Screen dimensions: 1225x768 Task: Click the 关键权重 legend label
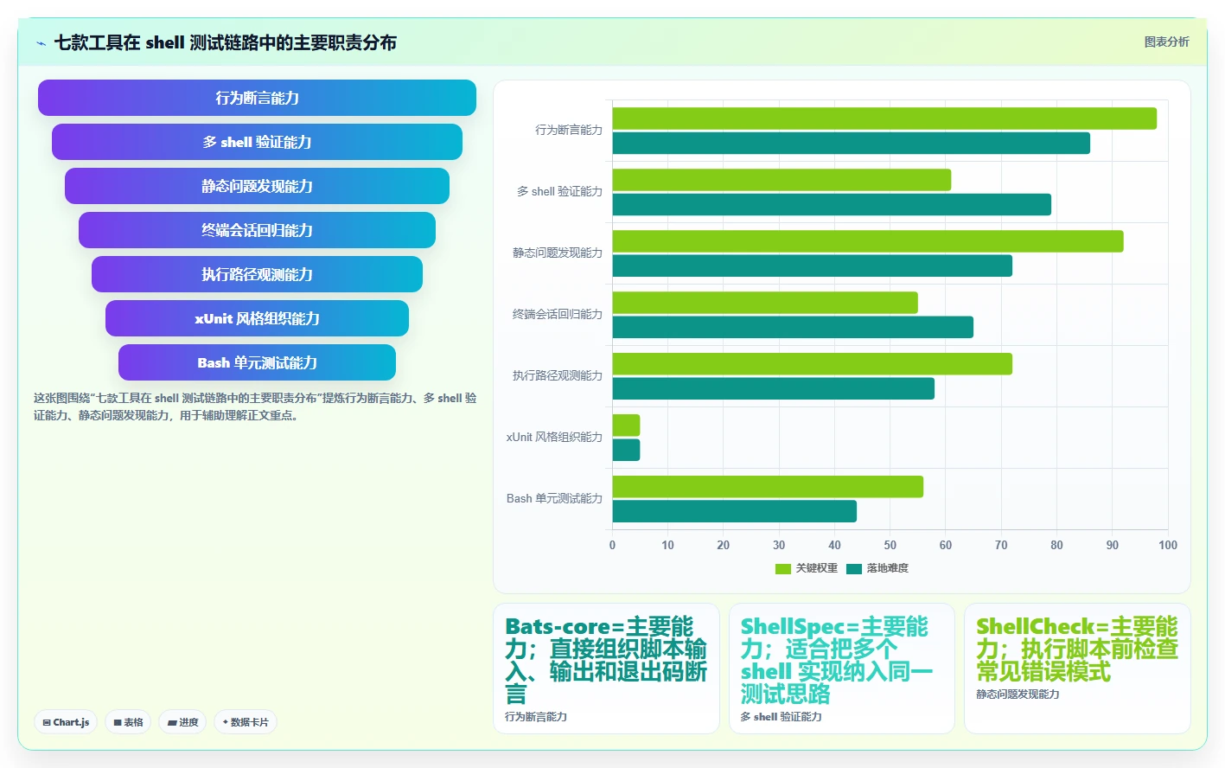[x=817, y=568]
